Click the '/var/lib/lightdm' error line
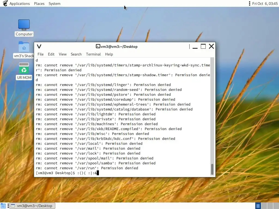 click(96, 114)
